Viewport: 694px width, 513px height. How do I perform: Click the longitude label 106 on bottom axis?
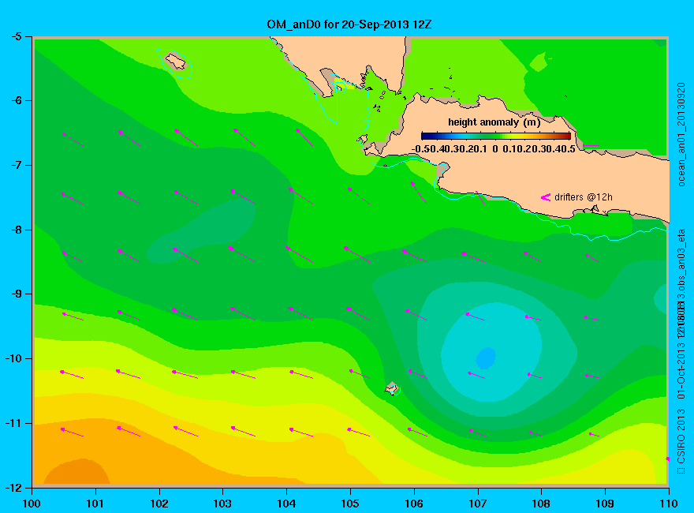pos(414,504)
